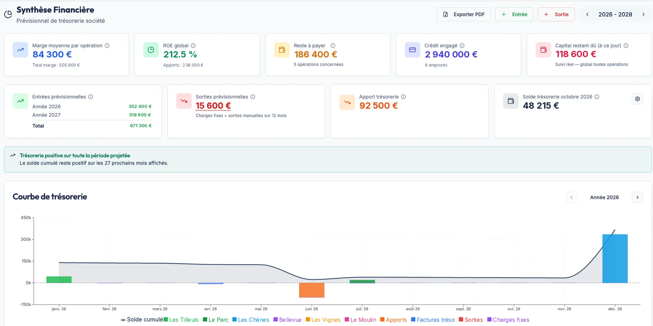
Task: Click the blue bar for déc. 26
Action: click(615, 258)
